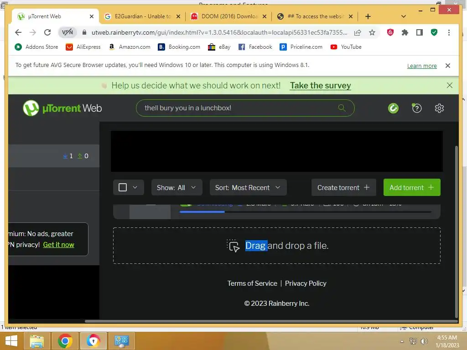Screen dimensions: 467x350
Task: Open the AliExpress bookmark
Action: coord(83,47)
